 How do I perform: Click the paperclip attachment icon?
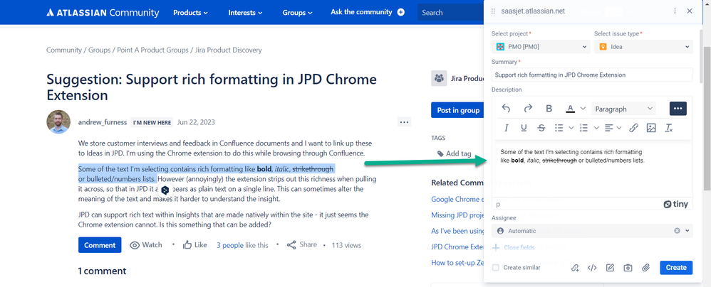coord(645,268)
